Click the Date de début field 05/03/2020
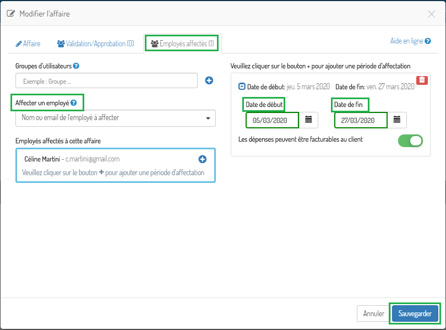 click(x=273, y=120)
